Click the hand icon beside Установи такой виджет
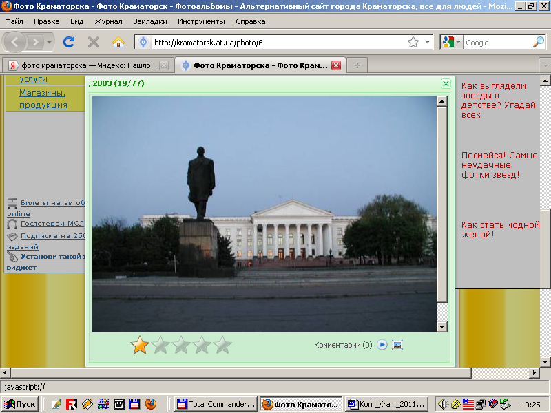The width and height of the screenshot is (551, 413). (x=12, y=257)
